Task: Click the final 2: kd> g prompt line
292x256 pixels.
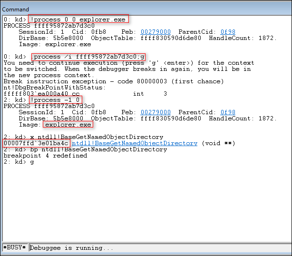Action: pyautogui.click(x=19, y=162)
